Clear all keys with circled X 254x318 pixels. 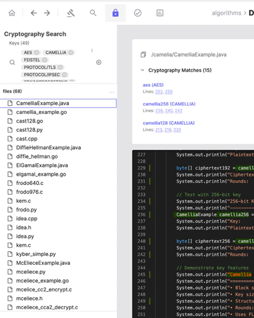tap(98, 62)
